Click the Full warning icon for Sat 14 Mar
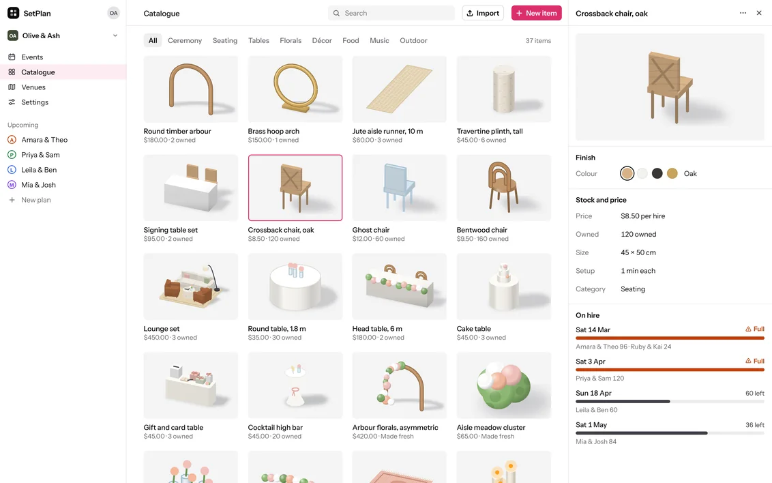 point(748,329)
